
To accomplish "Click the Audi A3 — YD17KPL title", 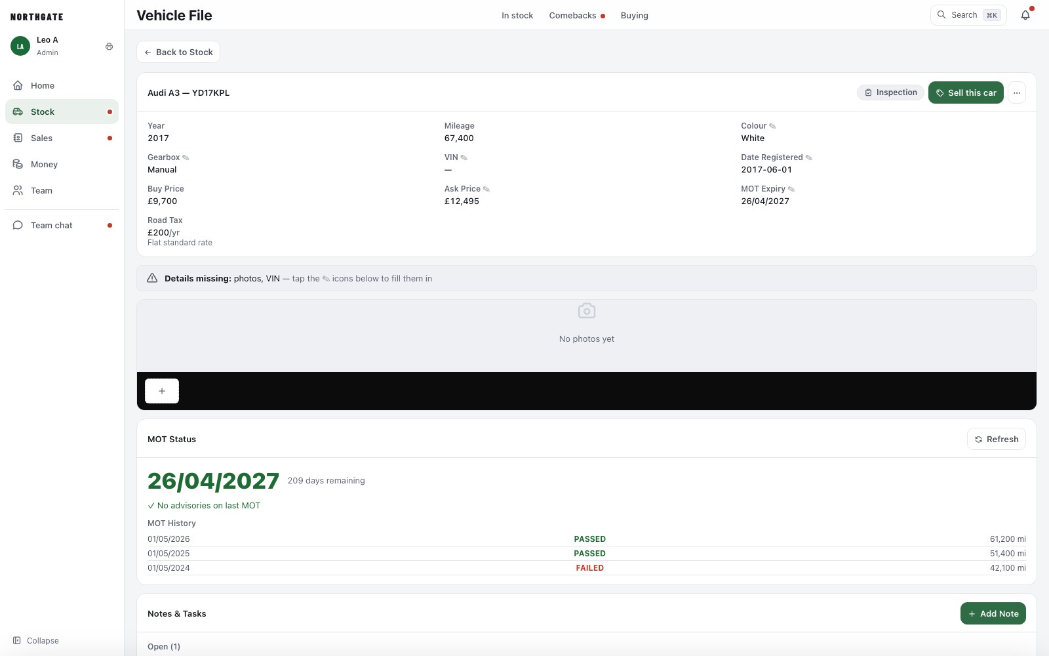I will tap(189, 92).
